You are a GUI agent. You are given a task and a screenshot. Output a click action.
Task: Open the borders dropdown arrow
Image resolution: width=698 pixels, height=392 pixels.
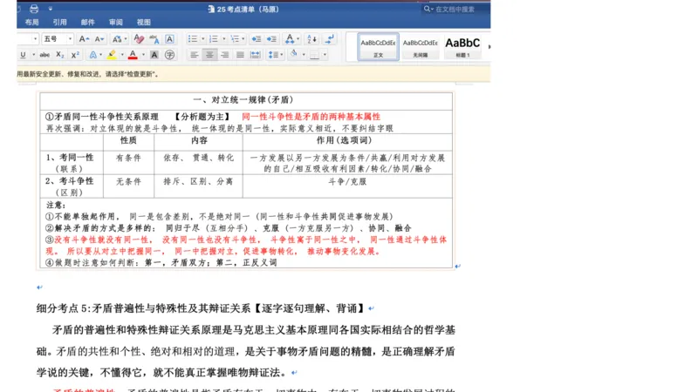[x=325, y=55]
